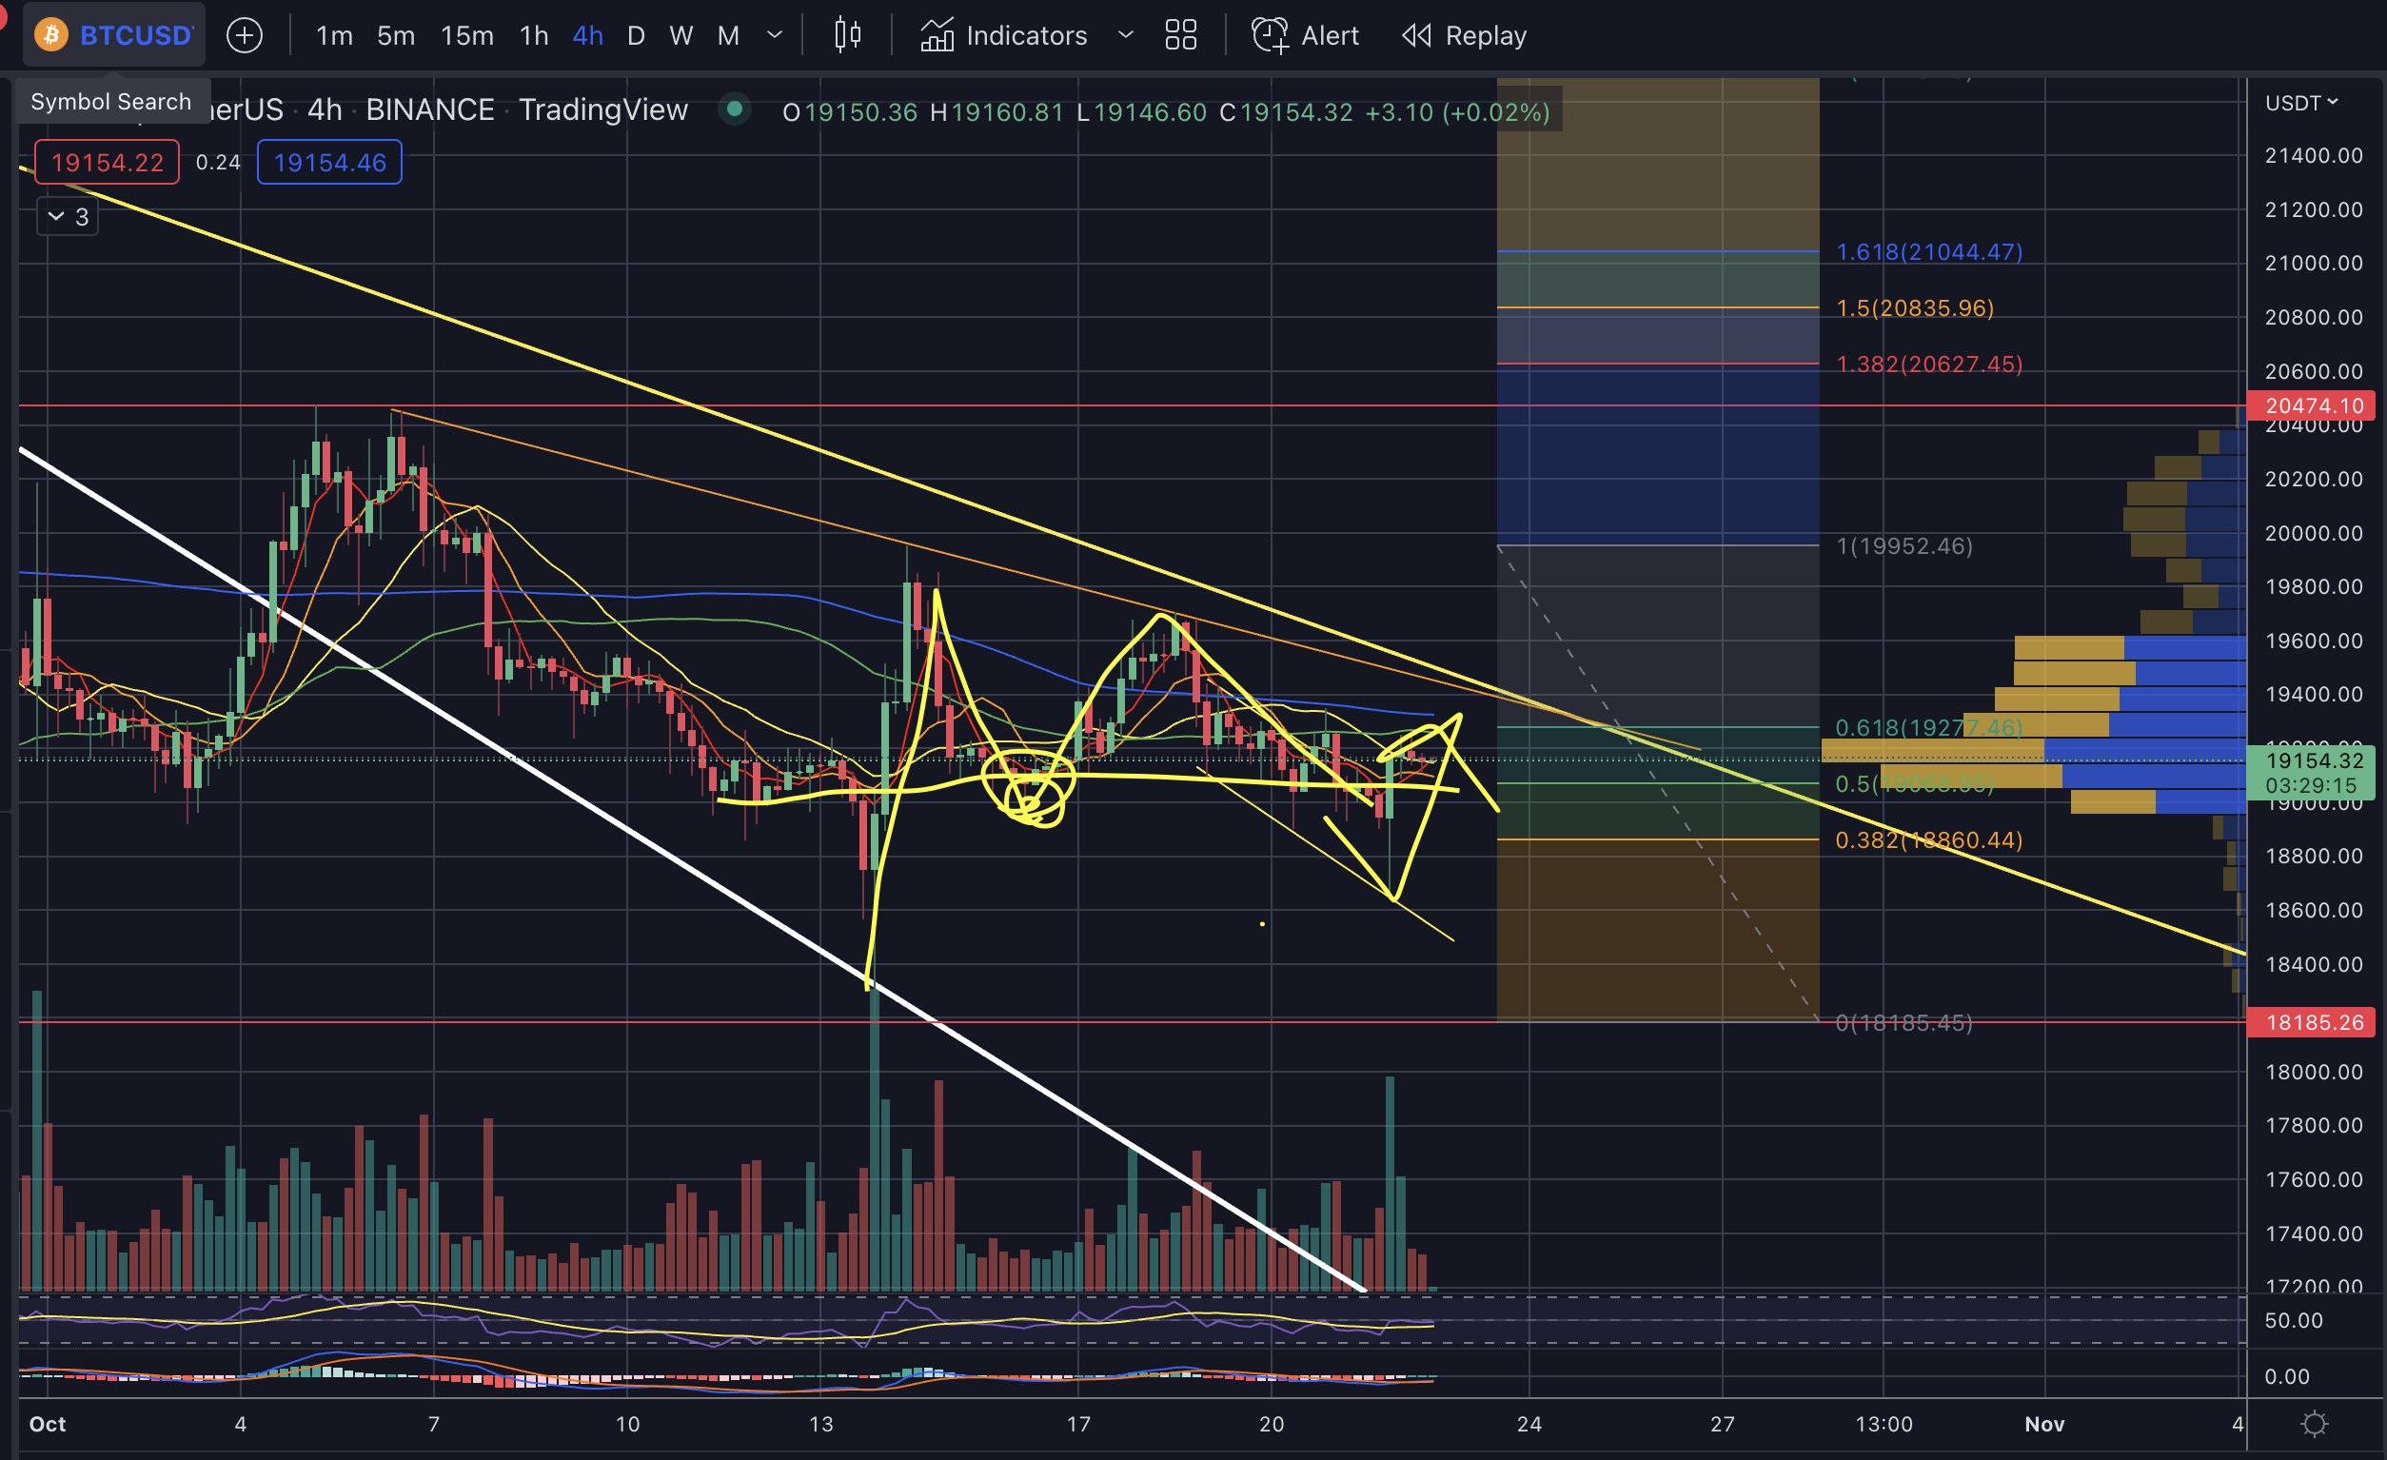Switch to the Daily timeframe
2387x1460 pixels.
tap(636, 36)
